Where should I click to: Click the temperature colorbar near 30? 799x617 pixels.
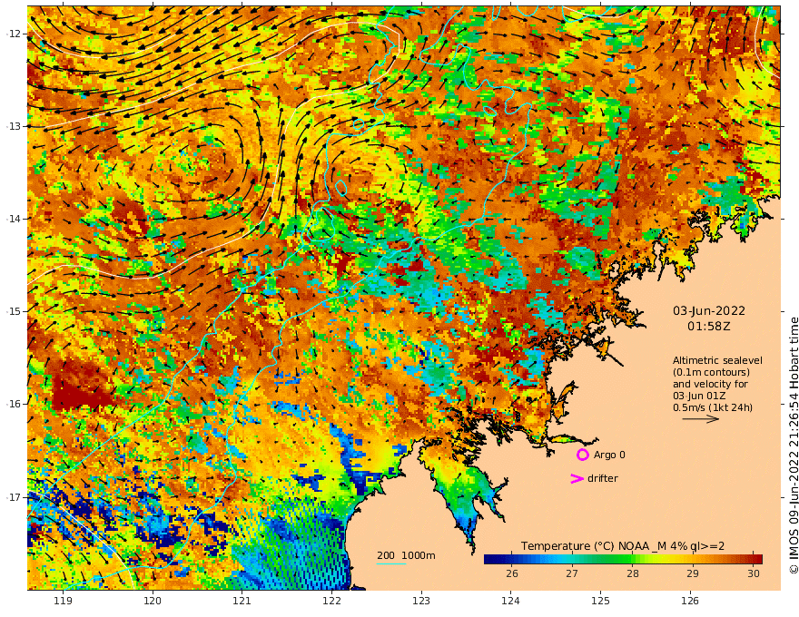(x=753, y=559)
